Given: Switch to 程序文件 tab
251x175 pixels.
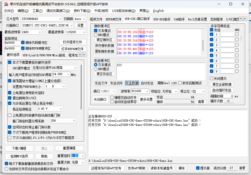Looking at the screenshot, I should point(96,19).
